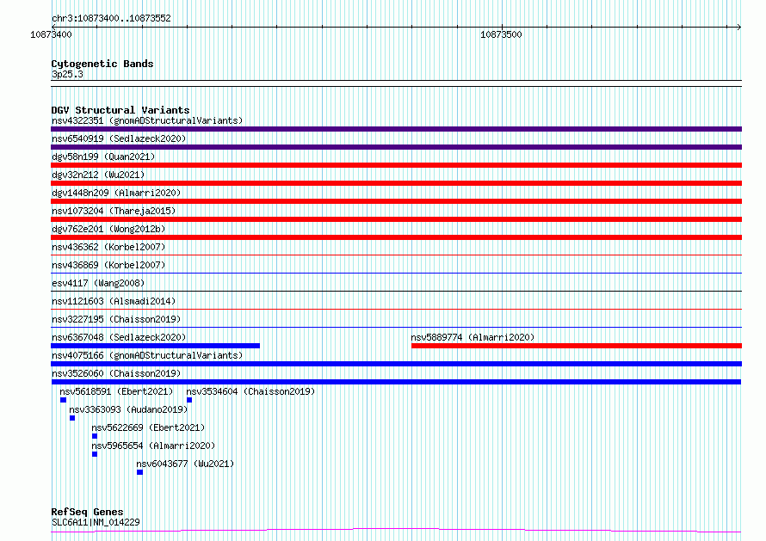766x541 pixels.
Task: Open nsv436869 (Korbel2007) label
Action: 108,265
